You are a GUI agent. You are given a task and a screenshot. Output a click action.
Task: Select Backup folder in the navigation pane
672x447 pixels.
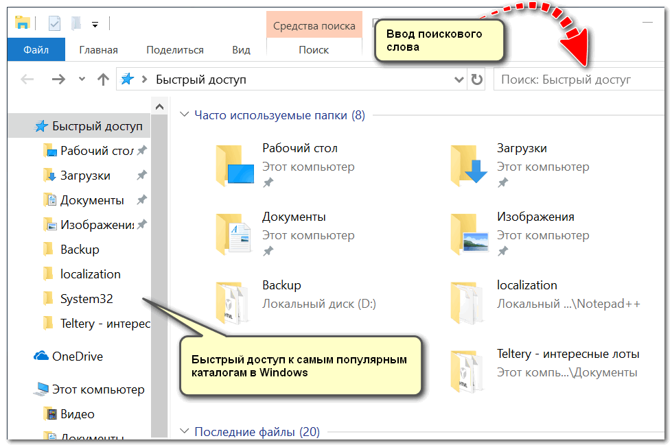pyautogui.click(x=80, y=249)
